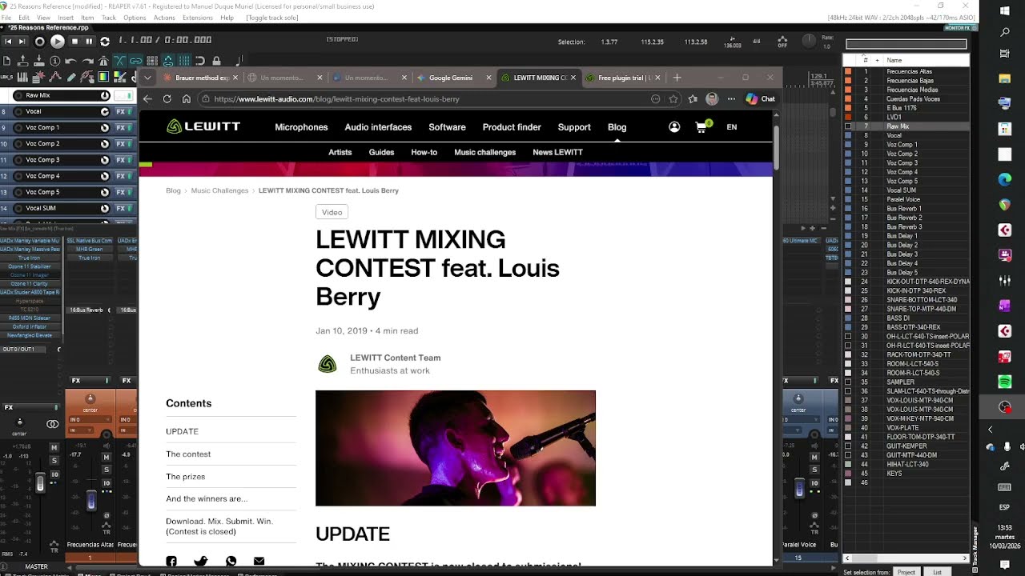Image resolution: width=1025 pixels, height=576 pixels.
Task: Go to end of project transport button
Action: (22, 41)
